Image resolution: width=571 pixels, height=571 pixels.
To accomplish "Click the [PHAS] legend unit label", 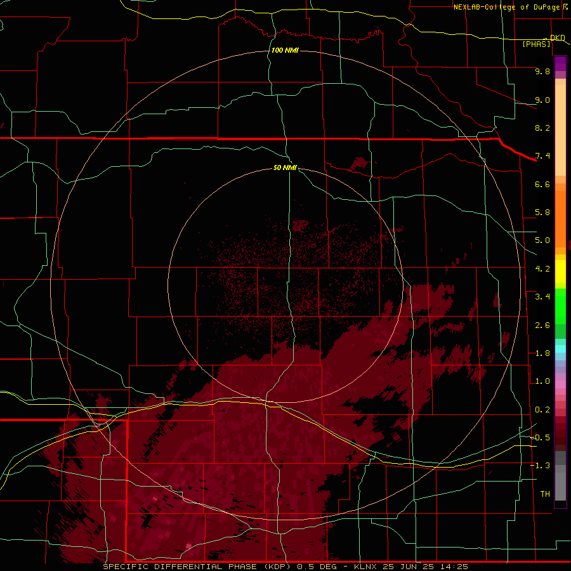I will [x=536, y=44].
